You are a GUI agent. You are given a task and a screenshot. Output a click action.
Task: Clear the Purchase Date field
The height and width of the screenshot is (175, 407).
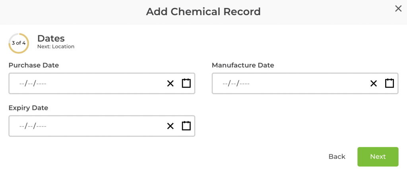coord(170,84)
